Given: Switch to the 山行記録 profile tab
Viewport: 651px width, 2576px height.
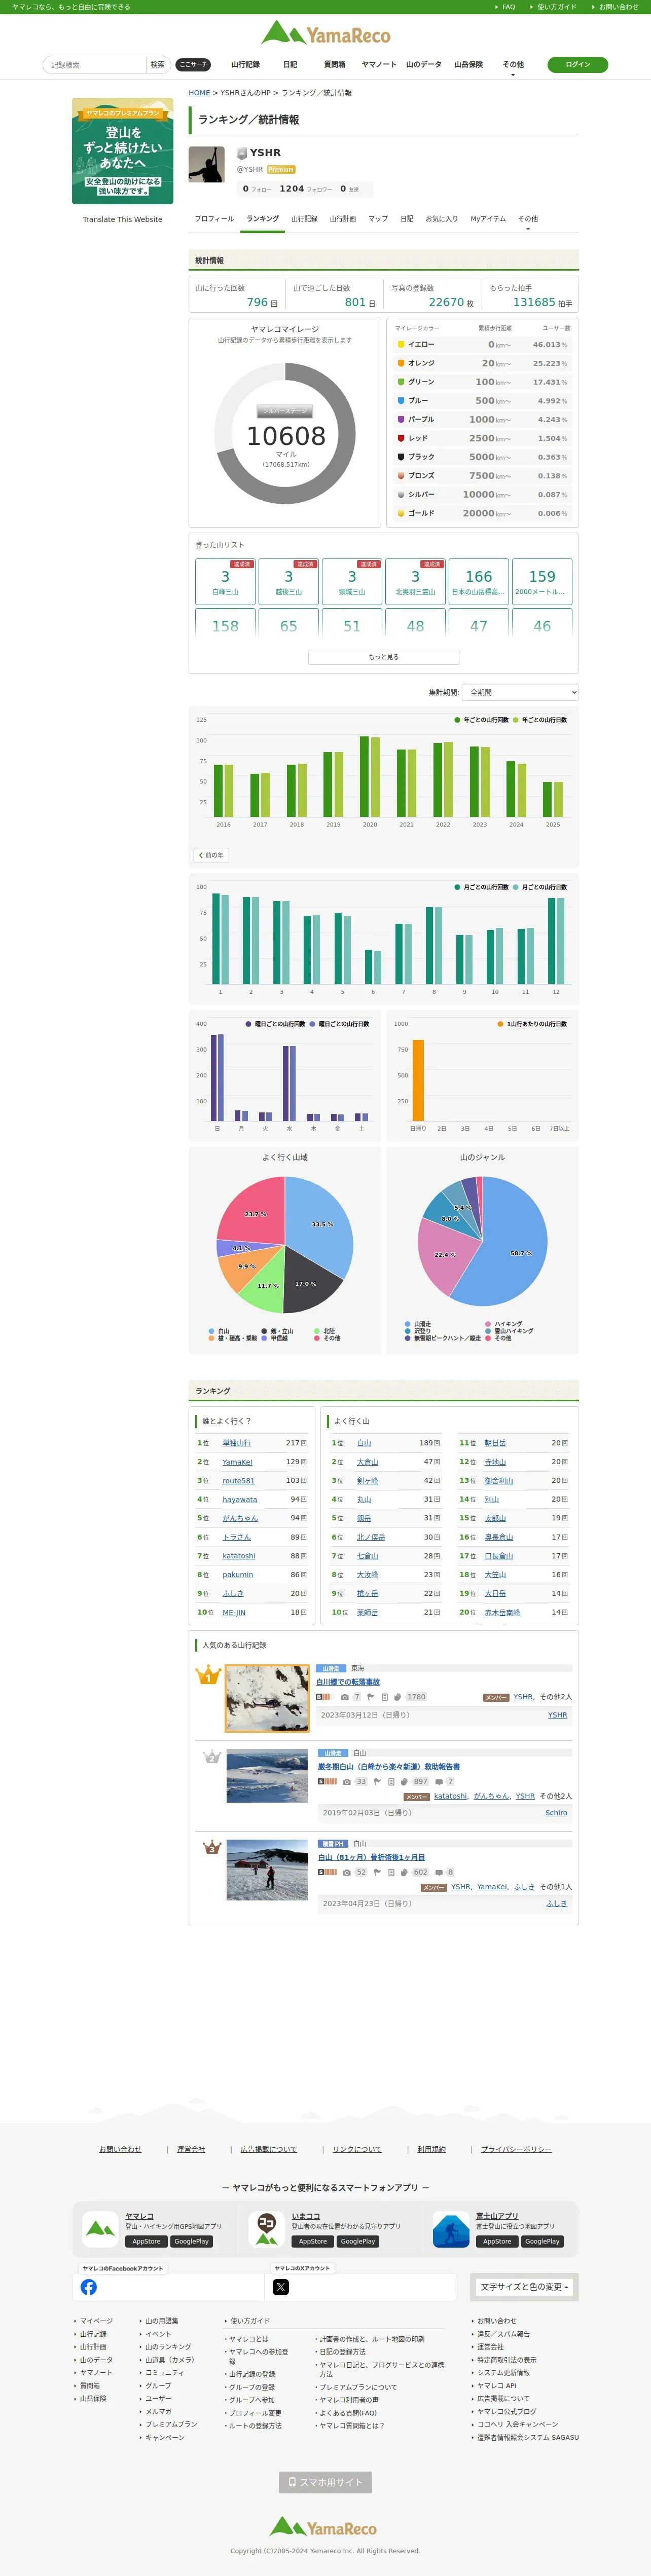Looking at the screenshot, I should click(x=304, y=219).
